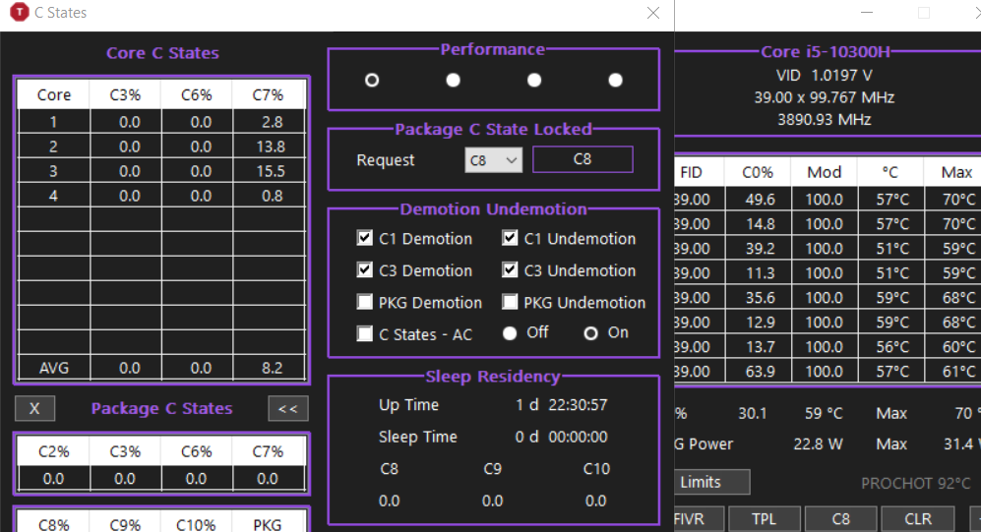Image resolution: width=981 pixels, height=532 pixels.
Task: Click the C2% header in Package C States
Action: click(x=54, y=452)
